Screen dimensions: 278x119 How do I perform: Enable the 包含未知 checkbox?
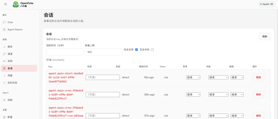[x=152, y=50]
